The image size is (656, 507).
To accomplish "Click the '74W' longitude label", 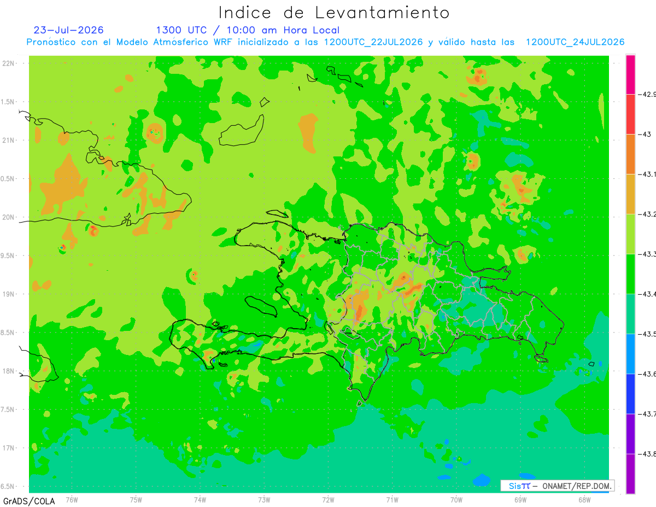I will tap(200, 500).
